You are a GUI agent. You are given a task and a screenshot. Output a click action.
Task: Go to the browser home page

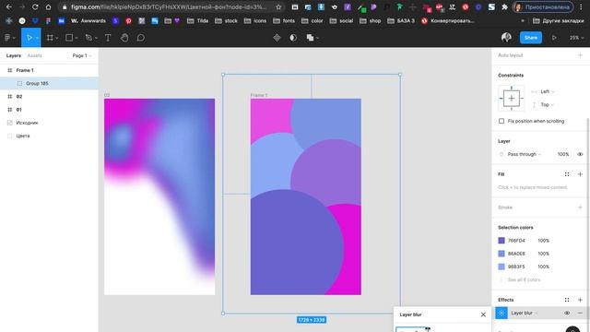pos(48,6)
